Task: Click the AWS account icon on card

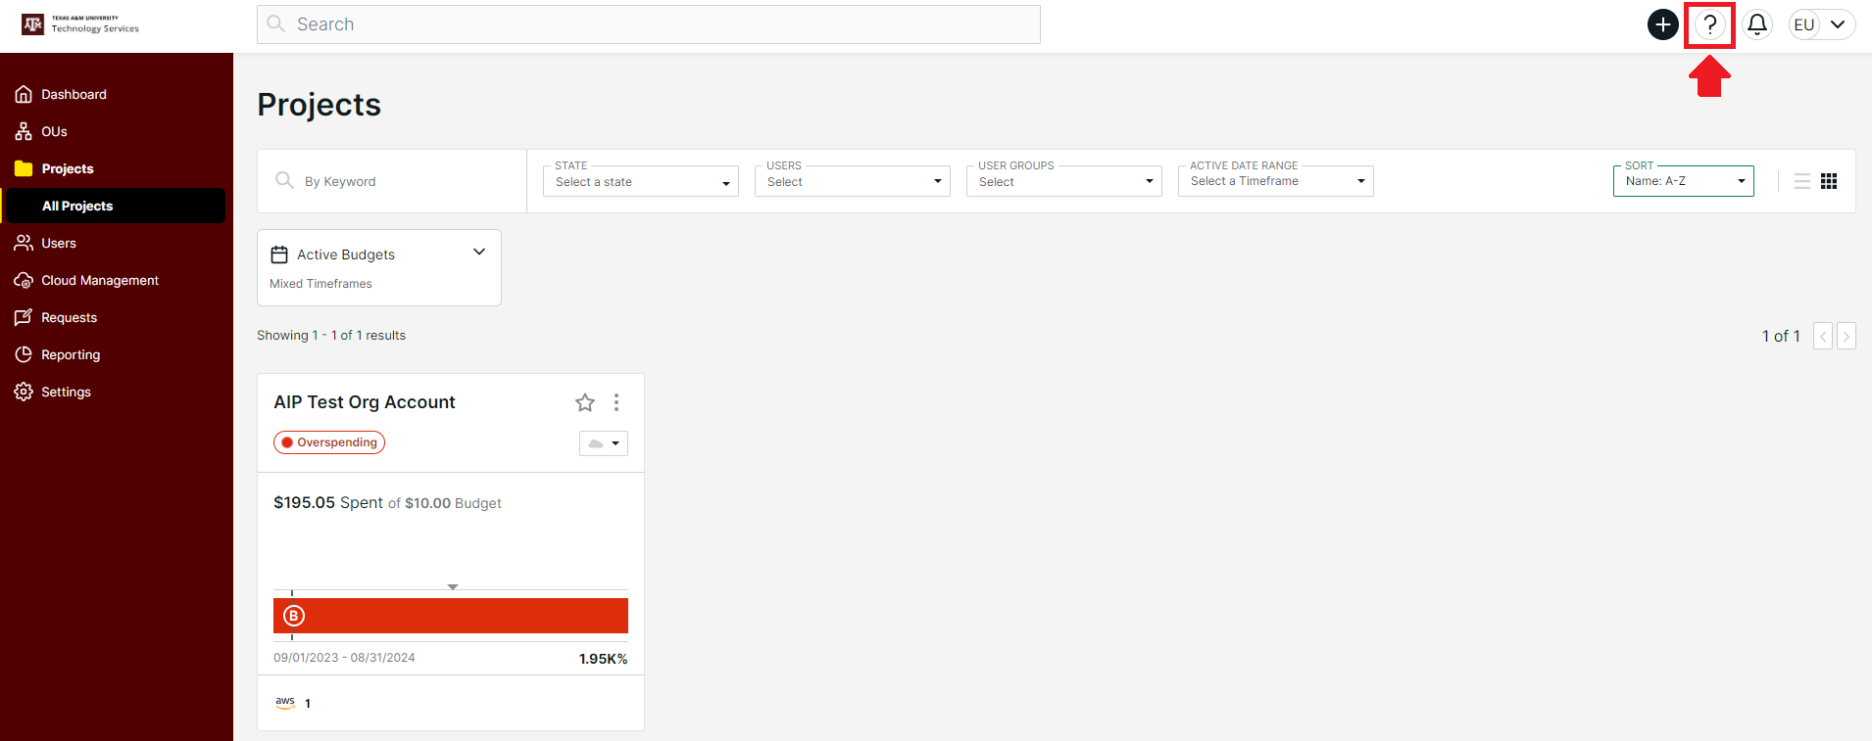Action: [285, 703]
